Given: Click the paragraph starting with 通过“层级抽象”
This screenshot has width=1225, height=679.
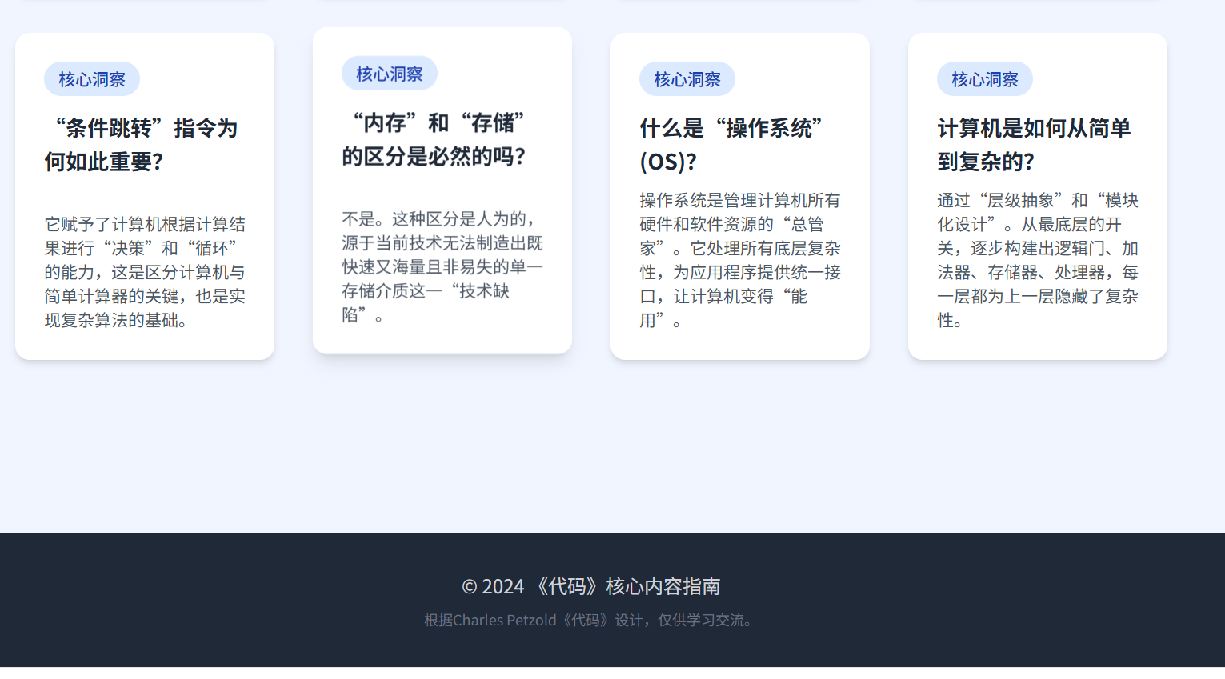Looking at the screenshot, I should coord(1037,260).
